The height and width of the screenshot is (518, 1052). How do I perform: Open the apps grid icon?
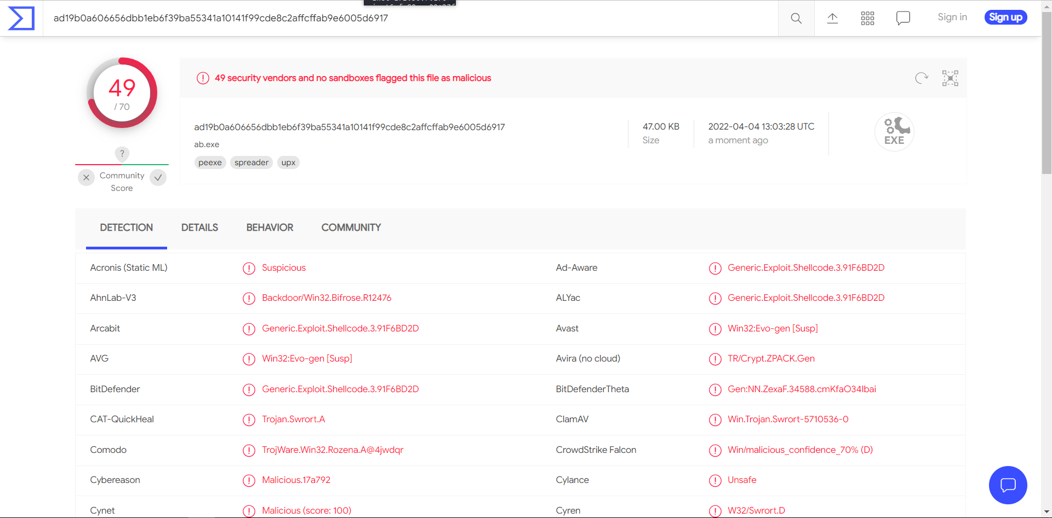[x=867, y=18]
